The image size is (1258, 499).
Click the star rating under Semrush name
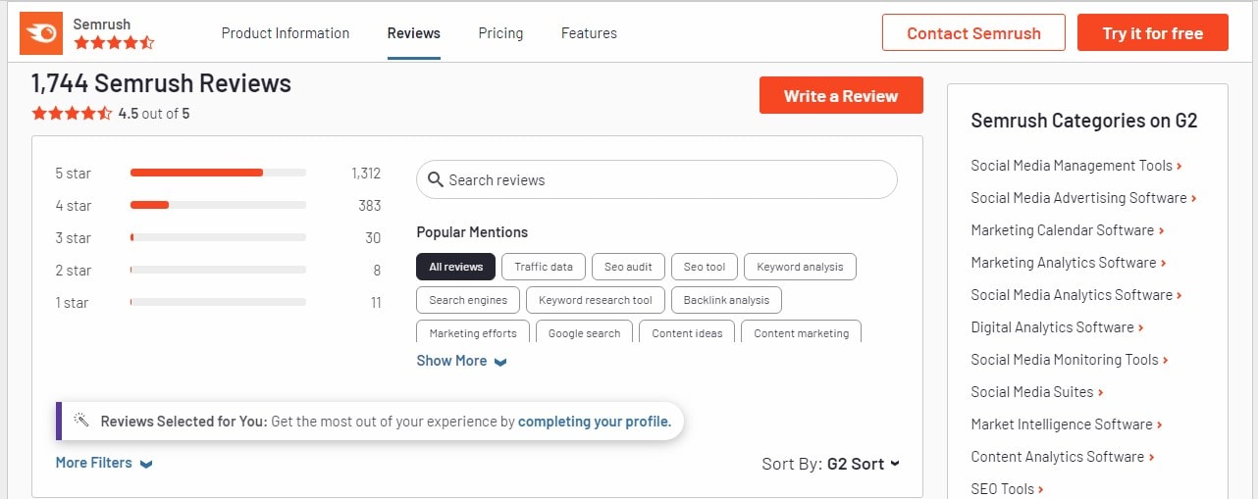point(115,42)
